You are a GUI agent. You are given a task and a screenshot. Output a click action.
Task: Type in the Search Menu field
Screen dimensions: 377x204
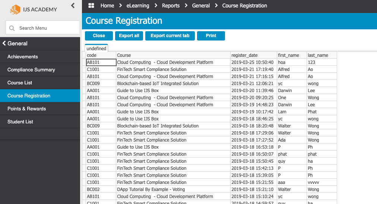pyautogui.click(x=47, y=28)
